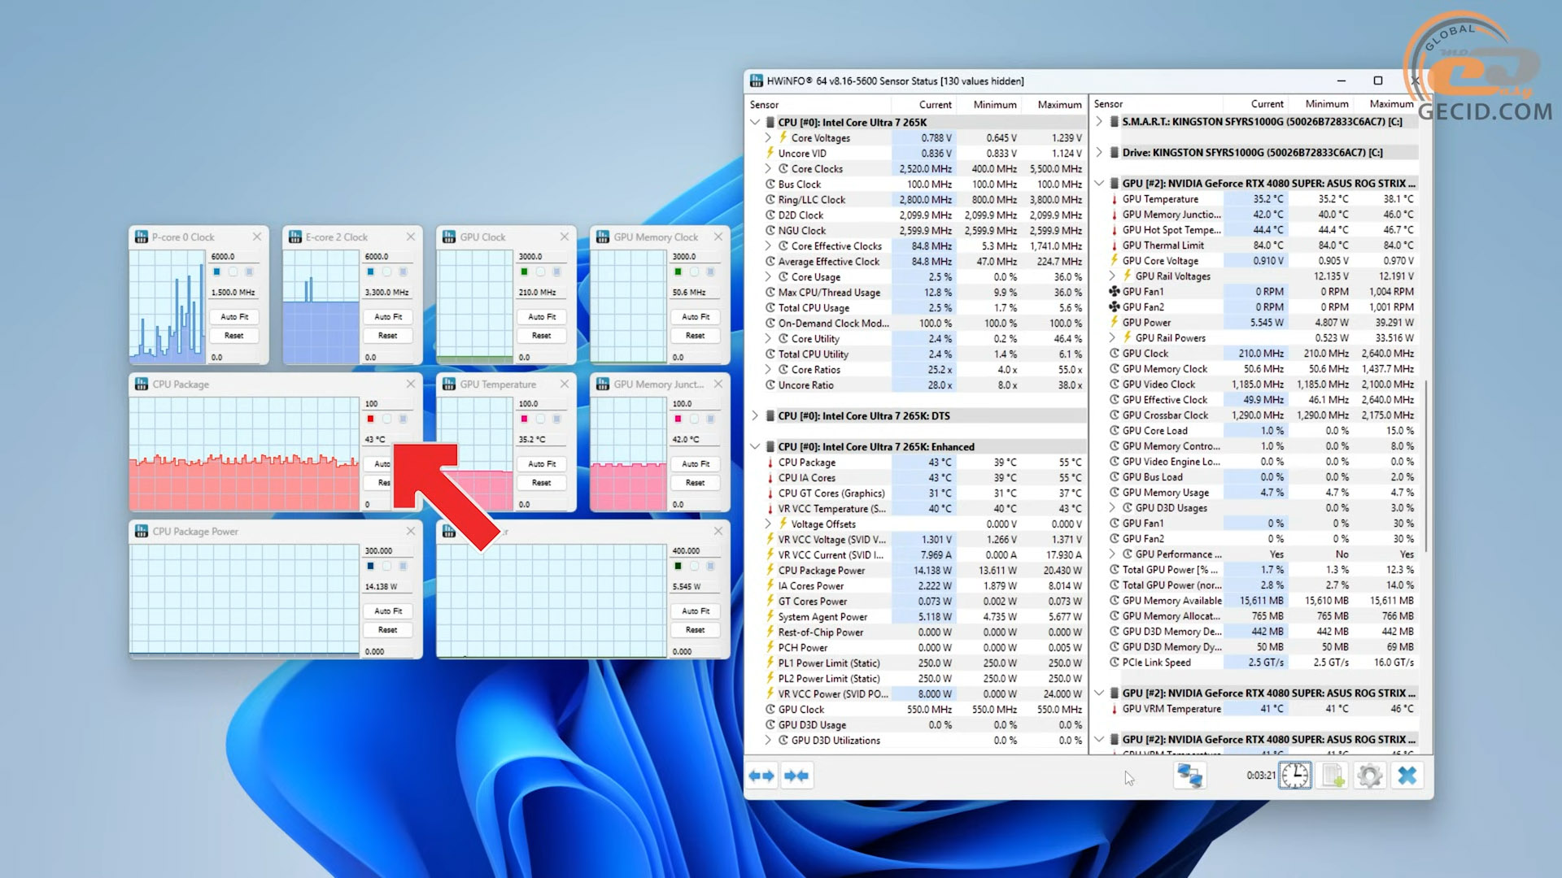
Task: Toggle the round option in E-core 2 Clock graph
Action: click(386, 272)
